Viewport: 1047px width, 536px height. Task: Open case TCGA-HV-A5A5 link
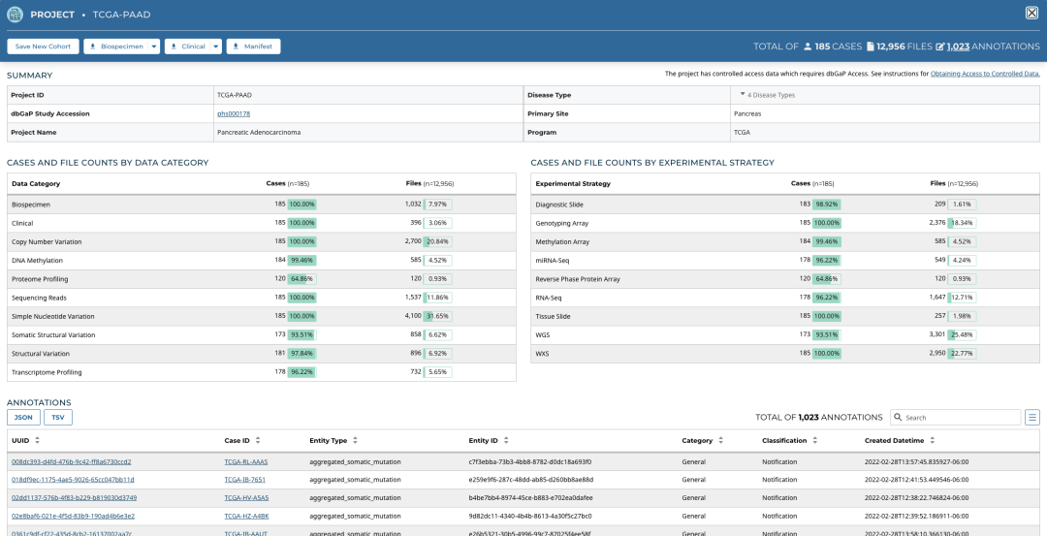click(x=246, y=497)
